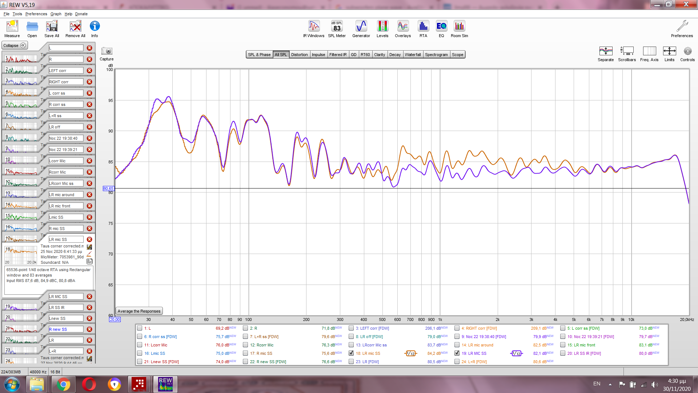Image resolution: width=698 pixels, height=393 pixels.
Task: Enable the 23: LR [FDW] trace
Action: [x=351, y=362]
